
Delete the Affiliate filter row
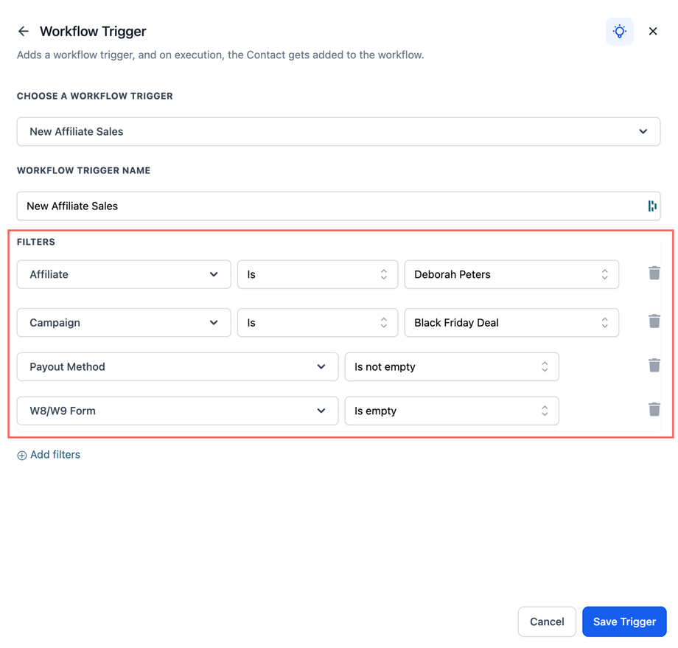654,274
